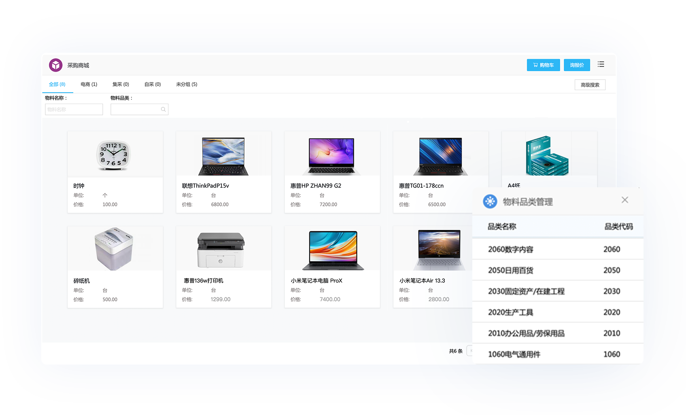The image size is (686, 415).
Task: Switch to the 集采 (0) tab
Action: [121, 85]
